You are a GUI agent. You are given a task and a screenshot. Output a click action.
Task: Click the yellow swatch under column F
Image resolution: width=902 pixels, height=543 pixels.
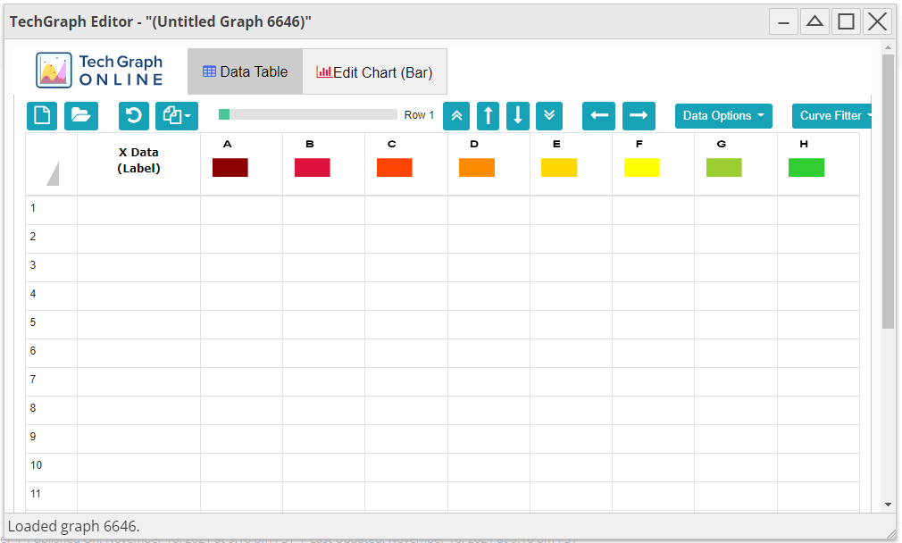pyautogui.click(x=642, y=167)
